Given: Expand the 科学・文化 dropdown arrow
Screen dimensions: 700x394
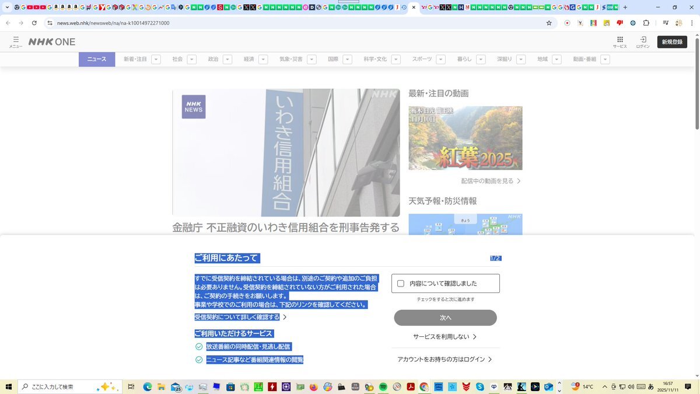Looking at the screenshot, I should click(x=396, y=59).
